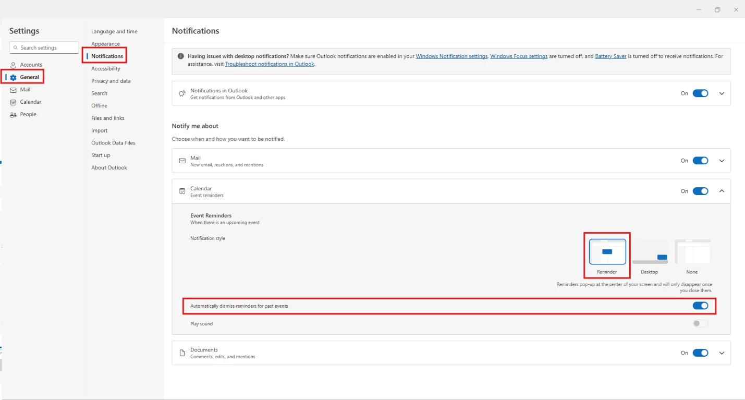Open the People settings category
The height and width of the screenshot is (400, 745).
28,115
